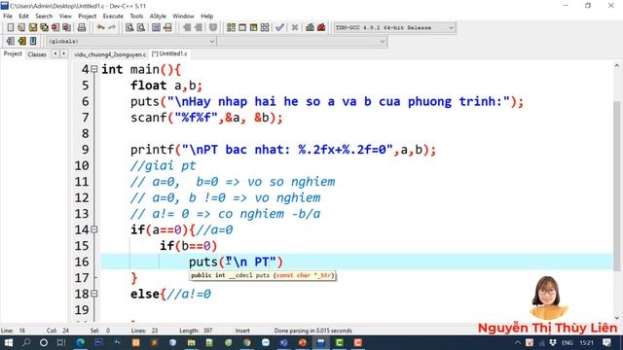
Task: Open the Edit menu
Action: click(23, 16)
